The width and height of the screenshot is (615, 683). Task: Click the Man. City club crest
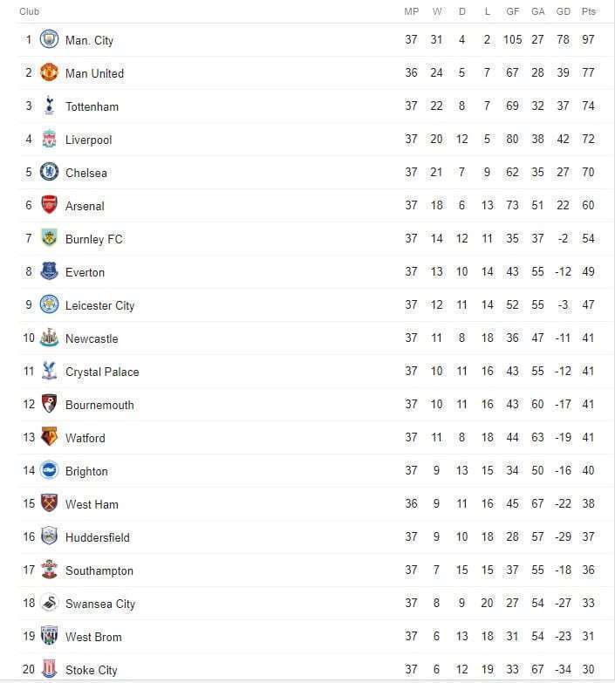pyautogui.click(x=49, y=39)
